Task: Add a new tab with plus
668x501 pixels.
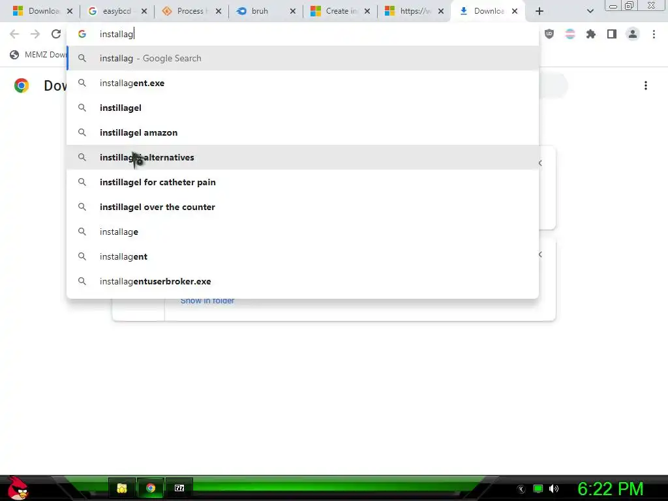Action: 539,11
